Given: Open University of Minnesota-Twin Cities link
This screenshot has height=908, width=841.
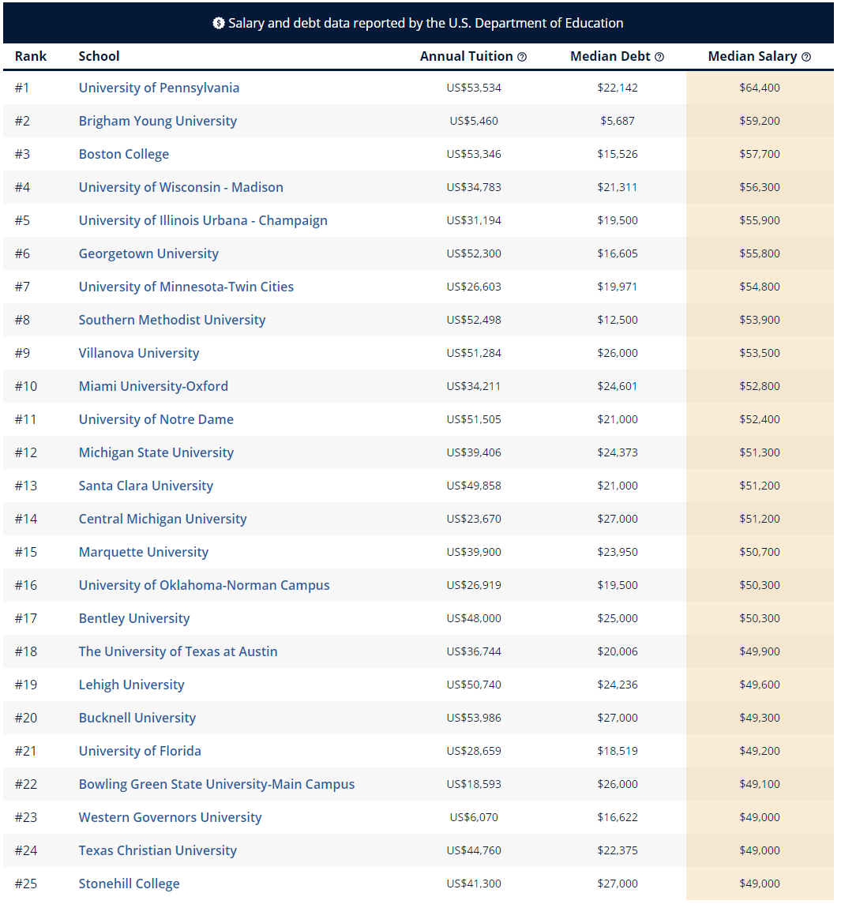Looking at the screenshot, I should click(x=186, y=287).
